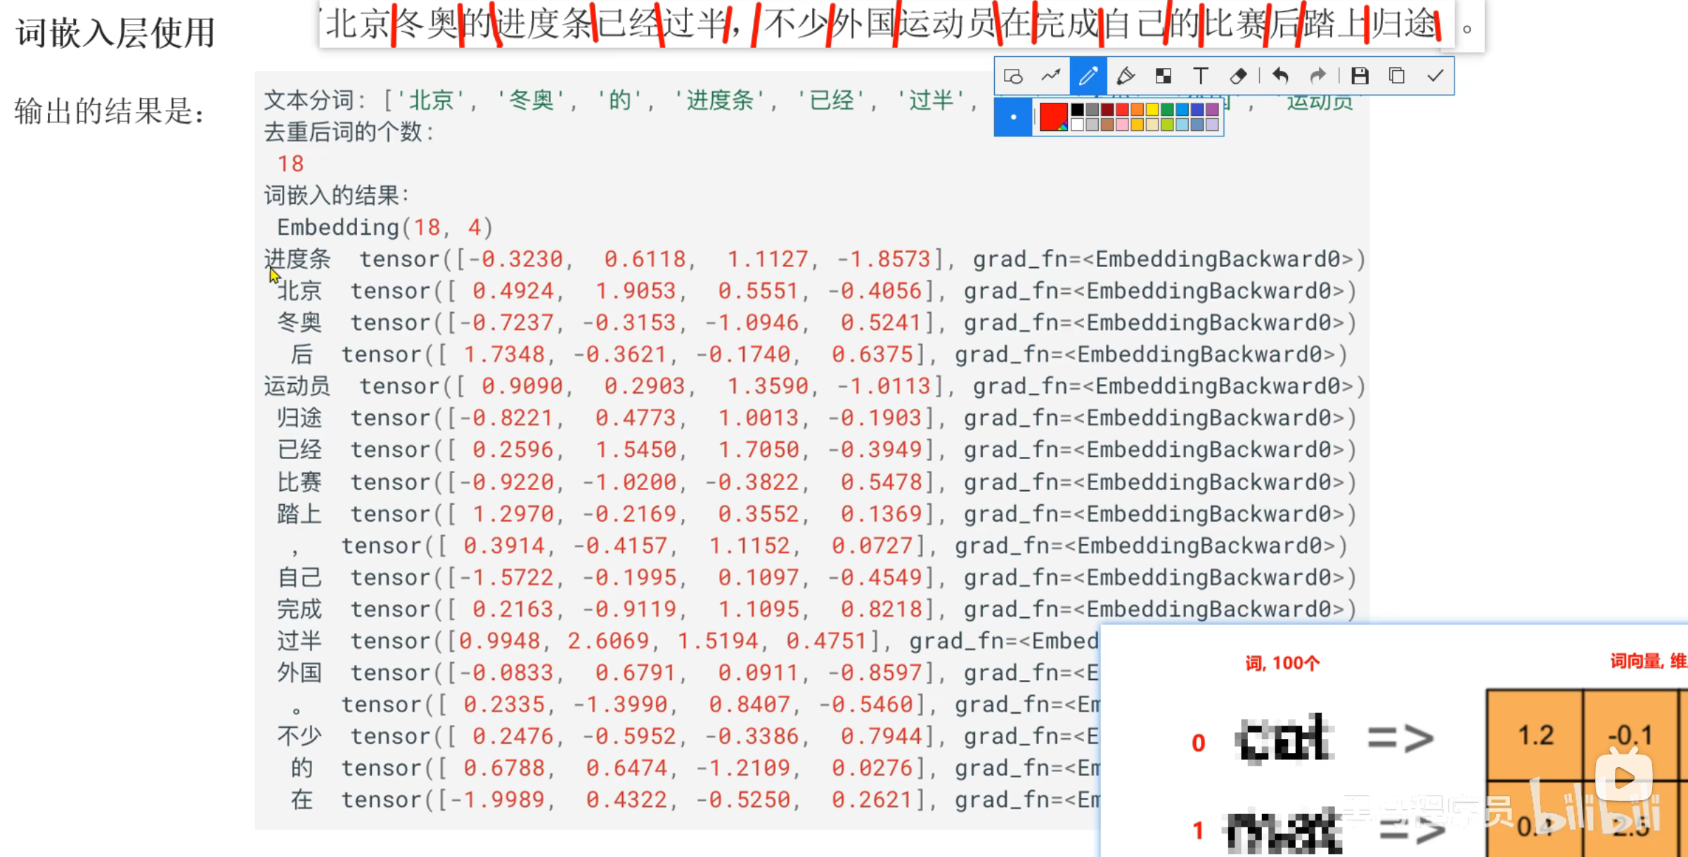Select the rectangle/ellipse shape tool
Screen dimensions: 1688x857
1013,76
